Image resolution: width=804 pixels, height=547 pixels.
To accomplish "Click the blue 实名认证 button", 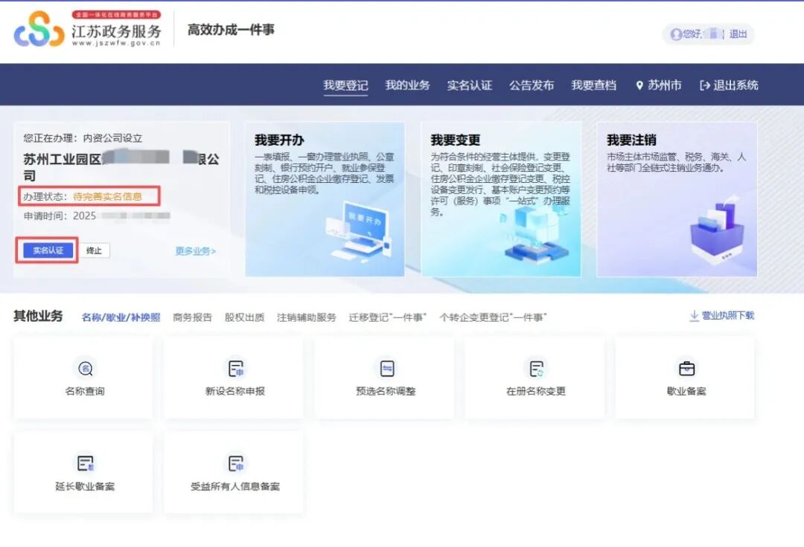I will pos(48,250).
